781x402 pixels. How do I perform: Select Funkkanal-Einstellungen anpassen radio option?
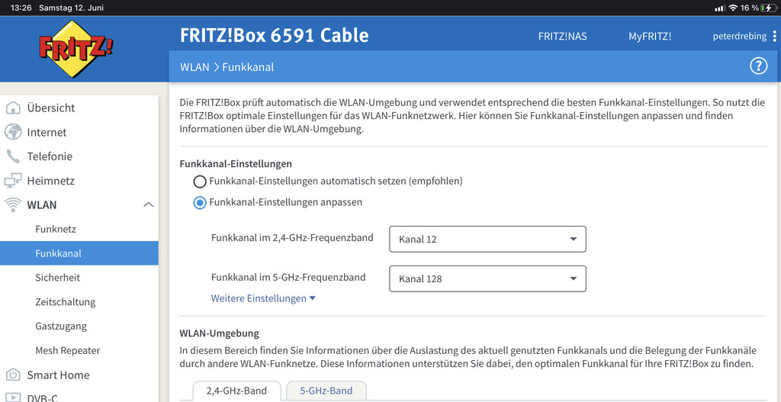click(200, 203)
